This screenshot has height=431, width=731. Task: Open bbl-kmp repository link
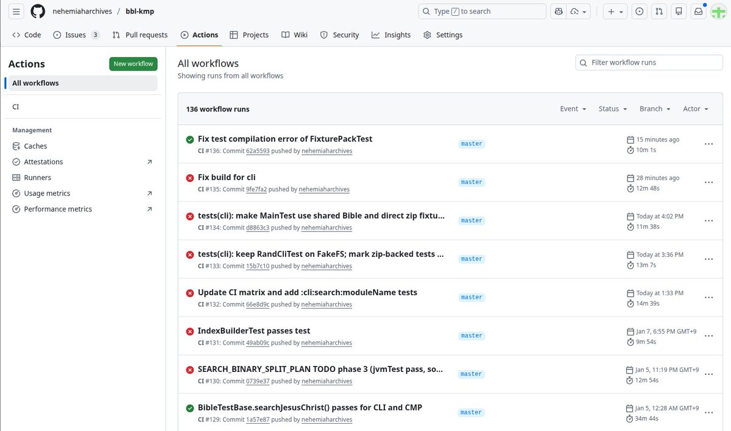(139, 12)
